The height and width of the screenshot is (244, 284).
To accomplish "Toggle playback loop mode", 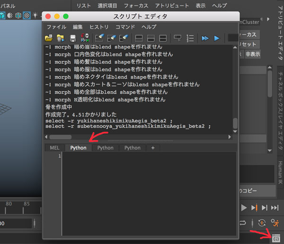I will 243,223.
